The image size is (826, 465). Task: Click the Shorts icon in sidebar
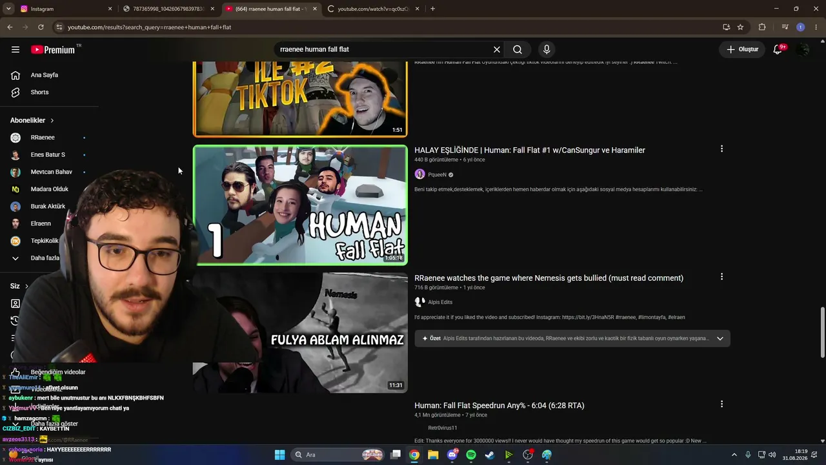coord(15,92)
